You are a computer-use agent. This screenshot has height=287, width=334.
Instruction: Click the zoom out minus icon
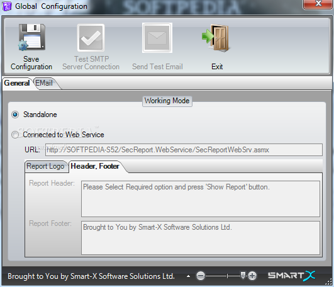point(201,276)
